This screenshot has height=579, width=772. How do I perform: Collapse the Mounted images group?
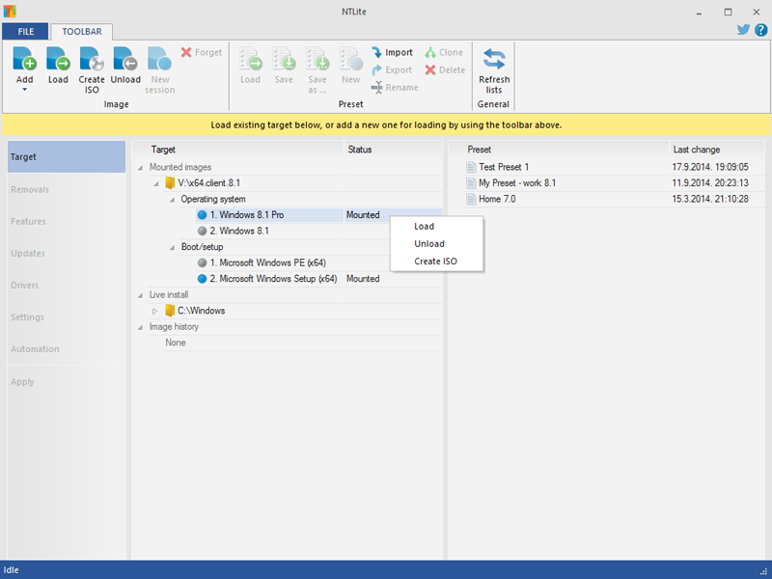140,168
